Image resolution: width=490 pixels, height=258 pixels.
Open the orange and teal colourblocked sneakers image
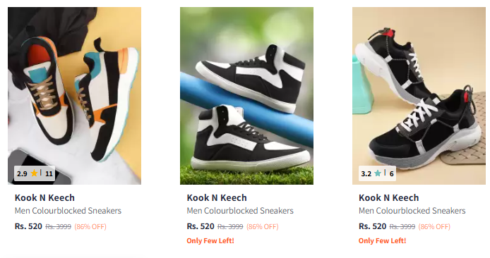[74, 96]
